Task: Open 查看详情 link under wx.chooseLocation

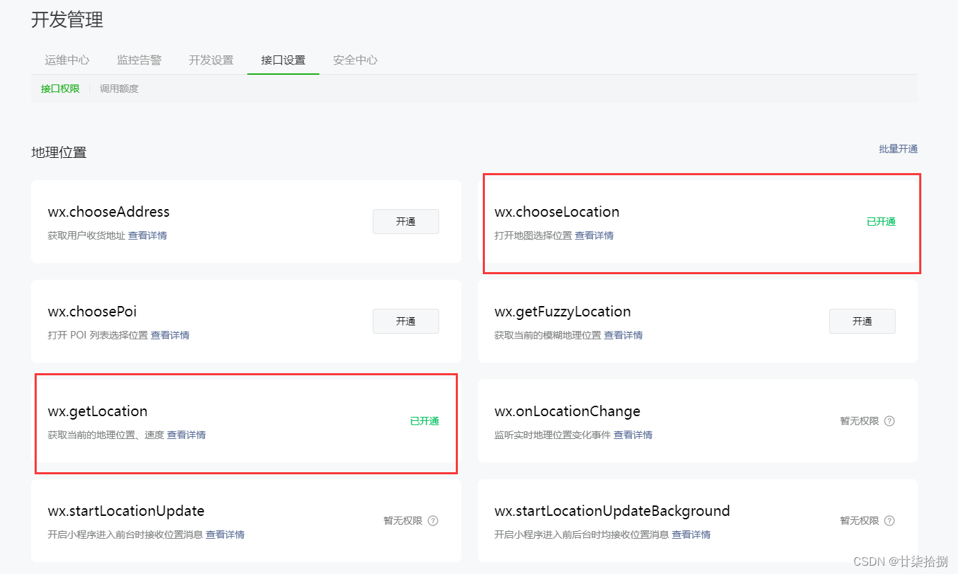Action: tap(594, 235)
